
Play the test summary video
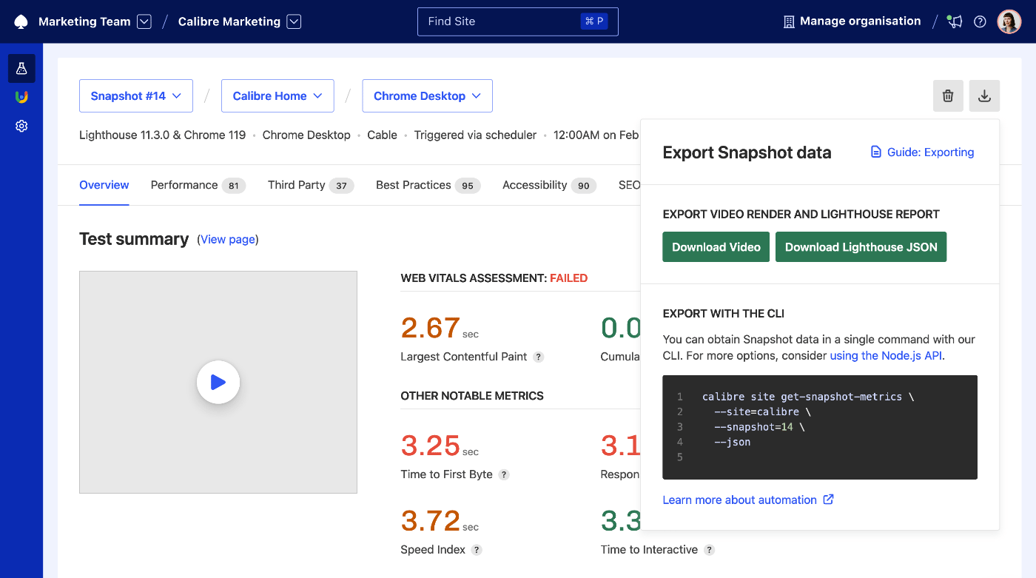click(x=218, y=382)
